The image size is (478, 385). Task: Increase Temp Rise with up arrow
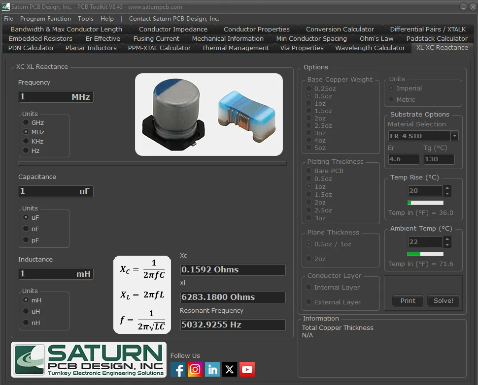[x=447, y=188]
